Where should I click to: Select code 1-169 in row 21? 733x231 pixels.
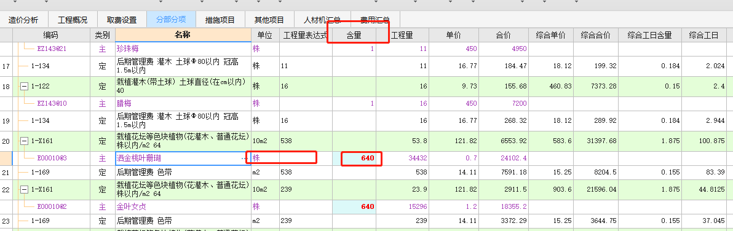point(40,173)
